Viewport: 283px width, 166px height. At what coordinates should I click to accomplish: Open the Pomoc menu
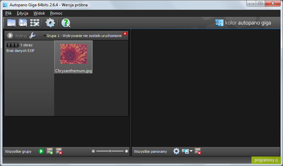point(56,13)
